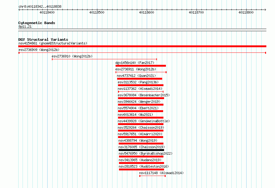275x188 pixels.
Task: Click the left arrow end of the ruler
Action: 19,10
